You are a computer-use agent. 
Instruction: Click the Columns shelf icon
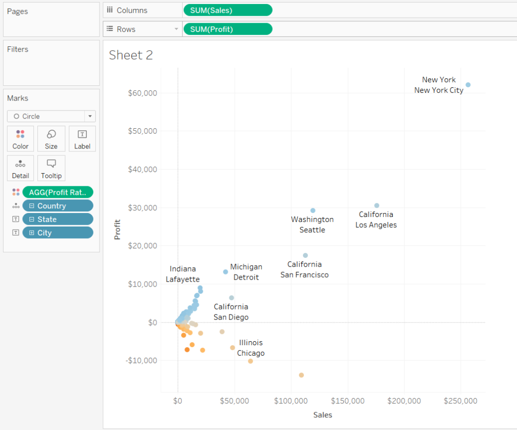(110, 10)
